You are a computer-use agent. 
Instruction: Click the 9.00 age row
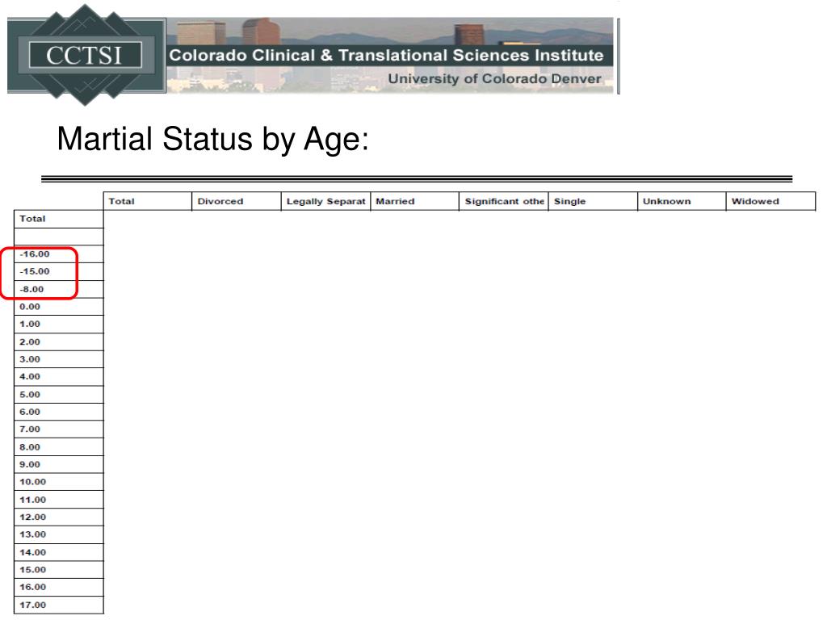pos(58,464)
